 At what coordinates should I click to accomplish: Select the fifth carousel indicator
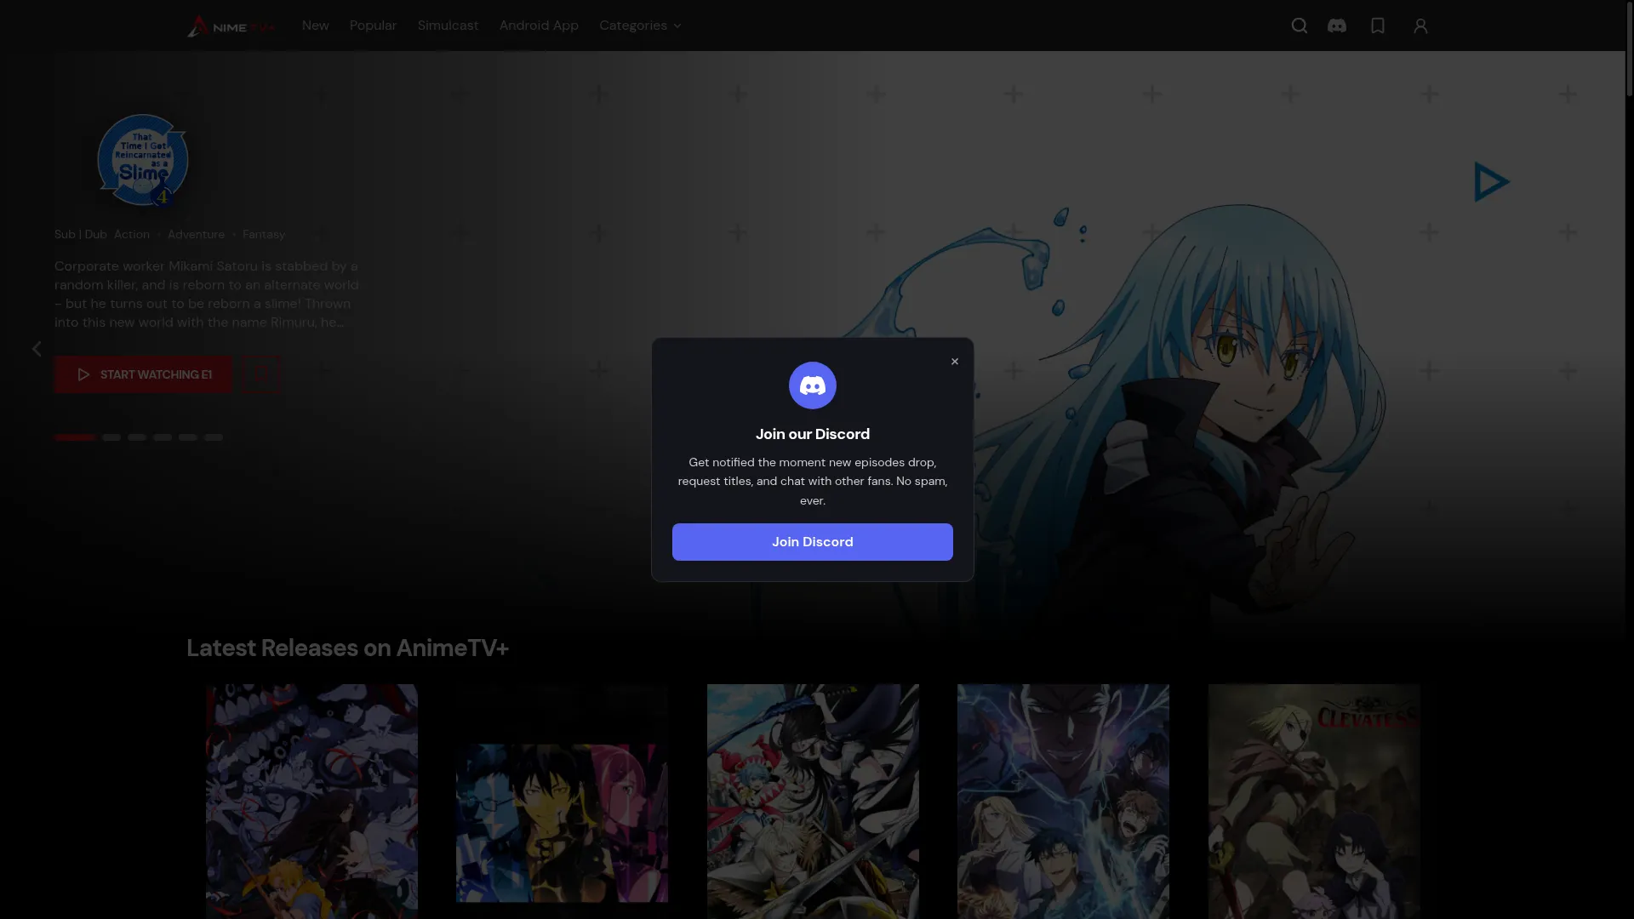point(188,437)
